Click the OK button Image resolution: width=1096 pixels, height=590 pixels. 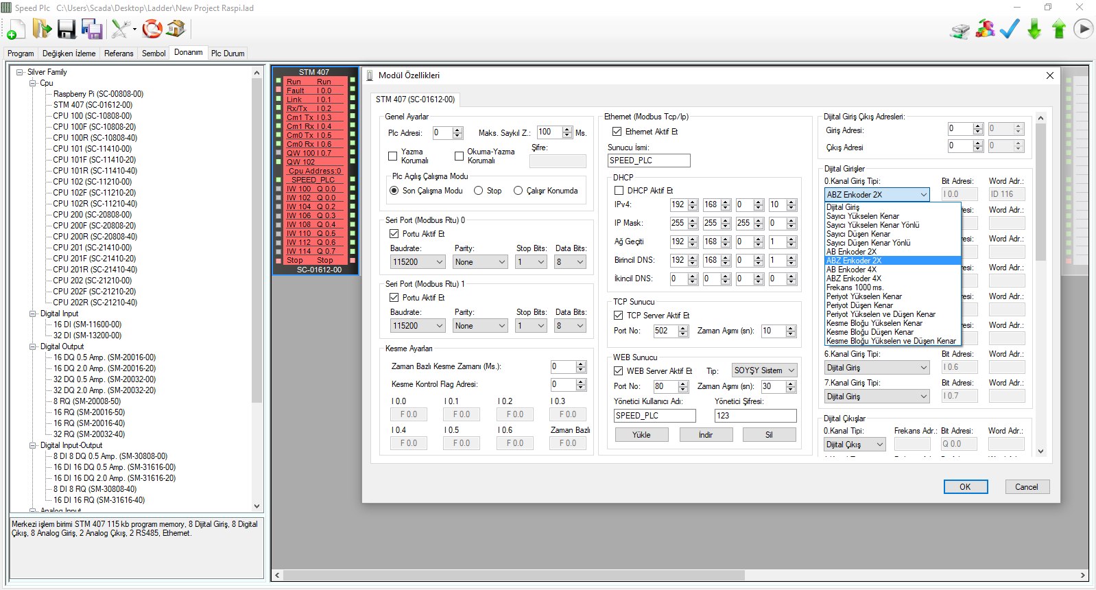[965, 487]
